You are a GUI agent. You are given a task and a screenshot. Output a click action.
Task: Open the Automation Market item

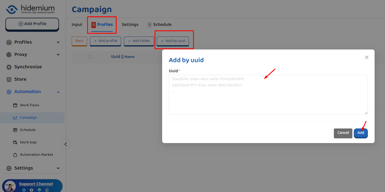click(x=36, y=155)
